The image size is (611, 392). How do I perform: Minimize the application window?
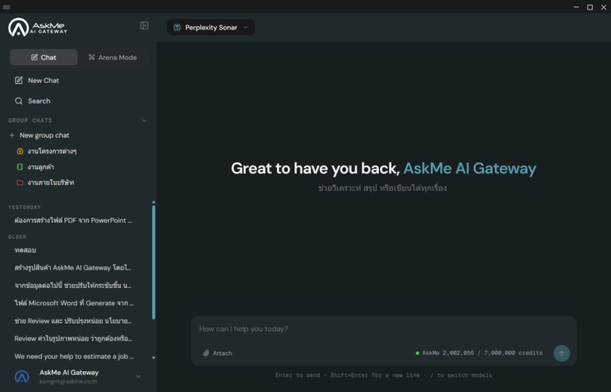576,7
